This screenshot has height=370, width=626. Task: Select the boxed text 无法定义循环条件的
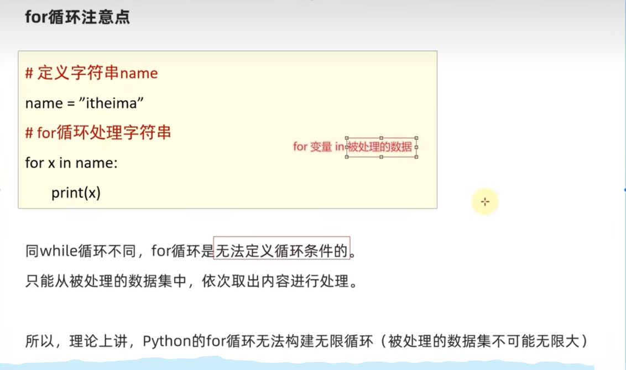[x=282, y=250]
